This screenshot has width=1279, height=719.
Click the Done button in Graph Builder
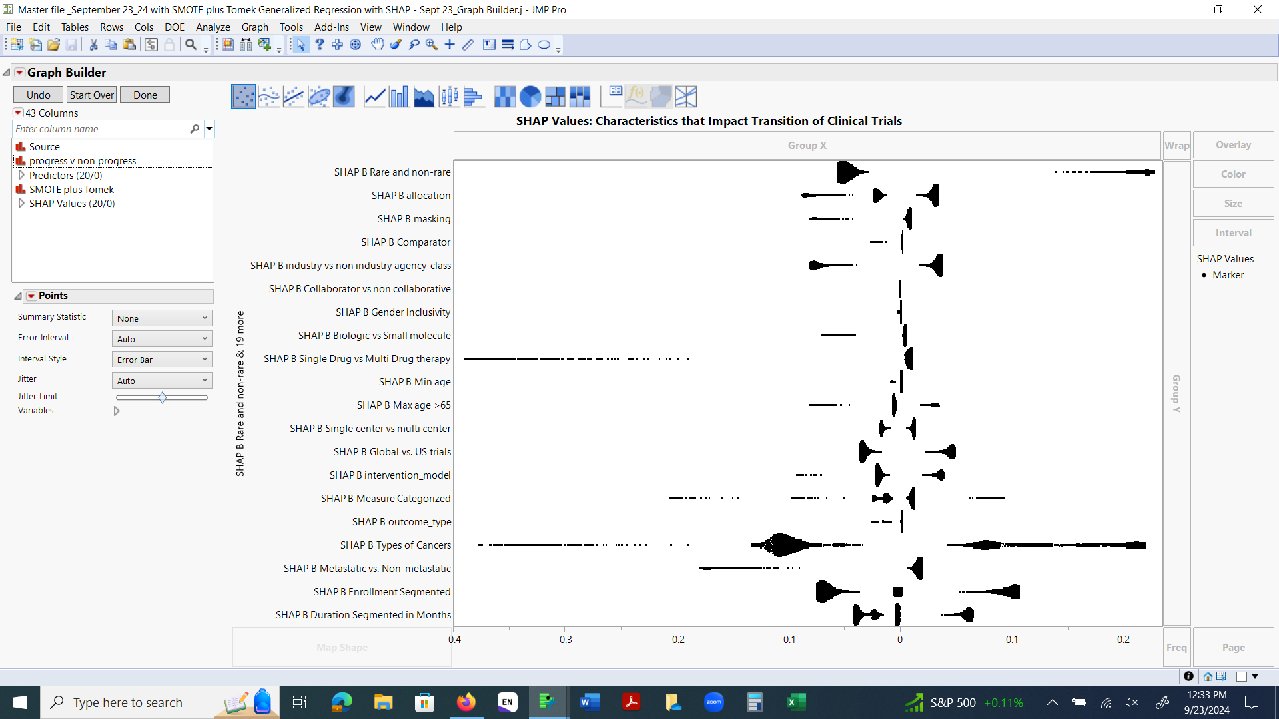tap(145, 94)
